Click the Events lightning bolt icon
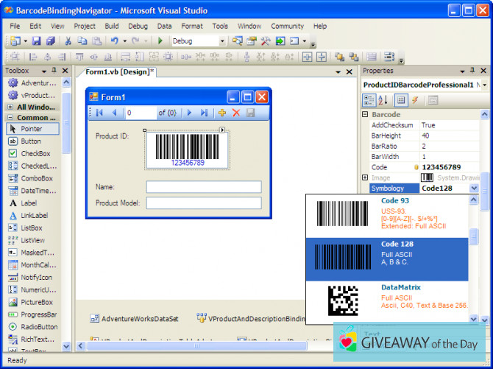 (x=416, y=100)
